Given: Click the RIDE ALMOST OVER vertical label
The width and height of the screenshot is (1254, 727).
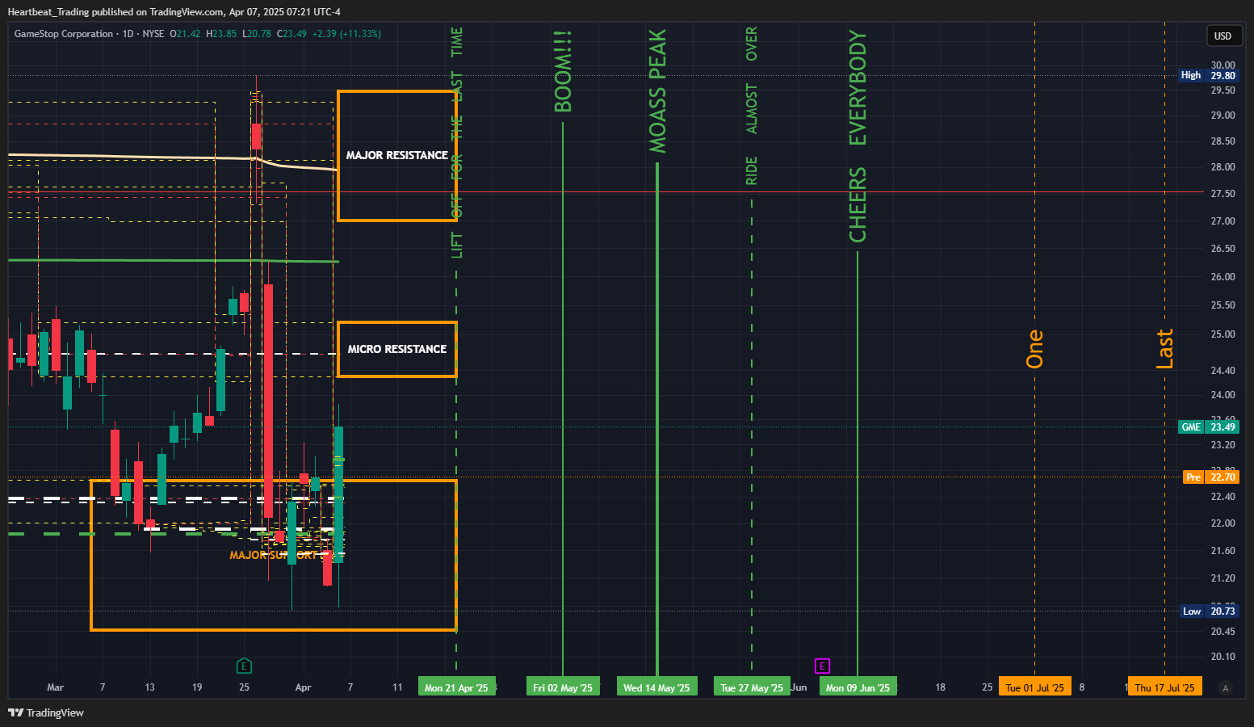Looking at the screenshot, I should (752, 107).
